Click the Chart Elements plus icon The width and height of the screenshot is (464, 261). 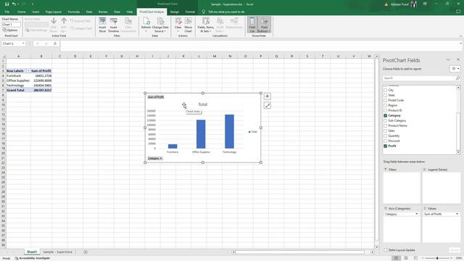tap(268, 96)
